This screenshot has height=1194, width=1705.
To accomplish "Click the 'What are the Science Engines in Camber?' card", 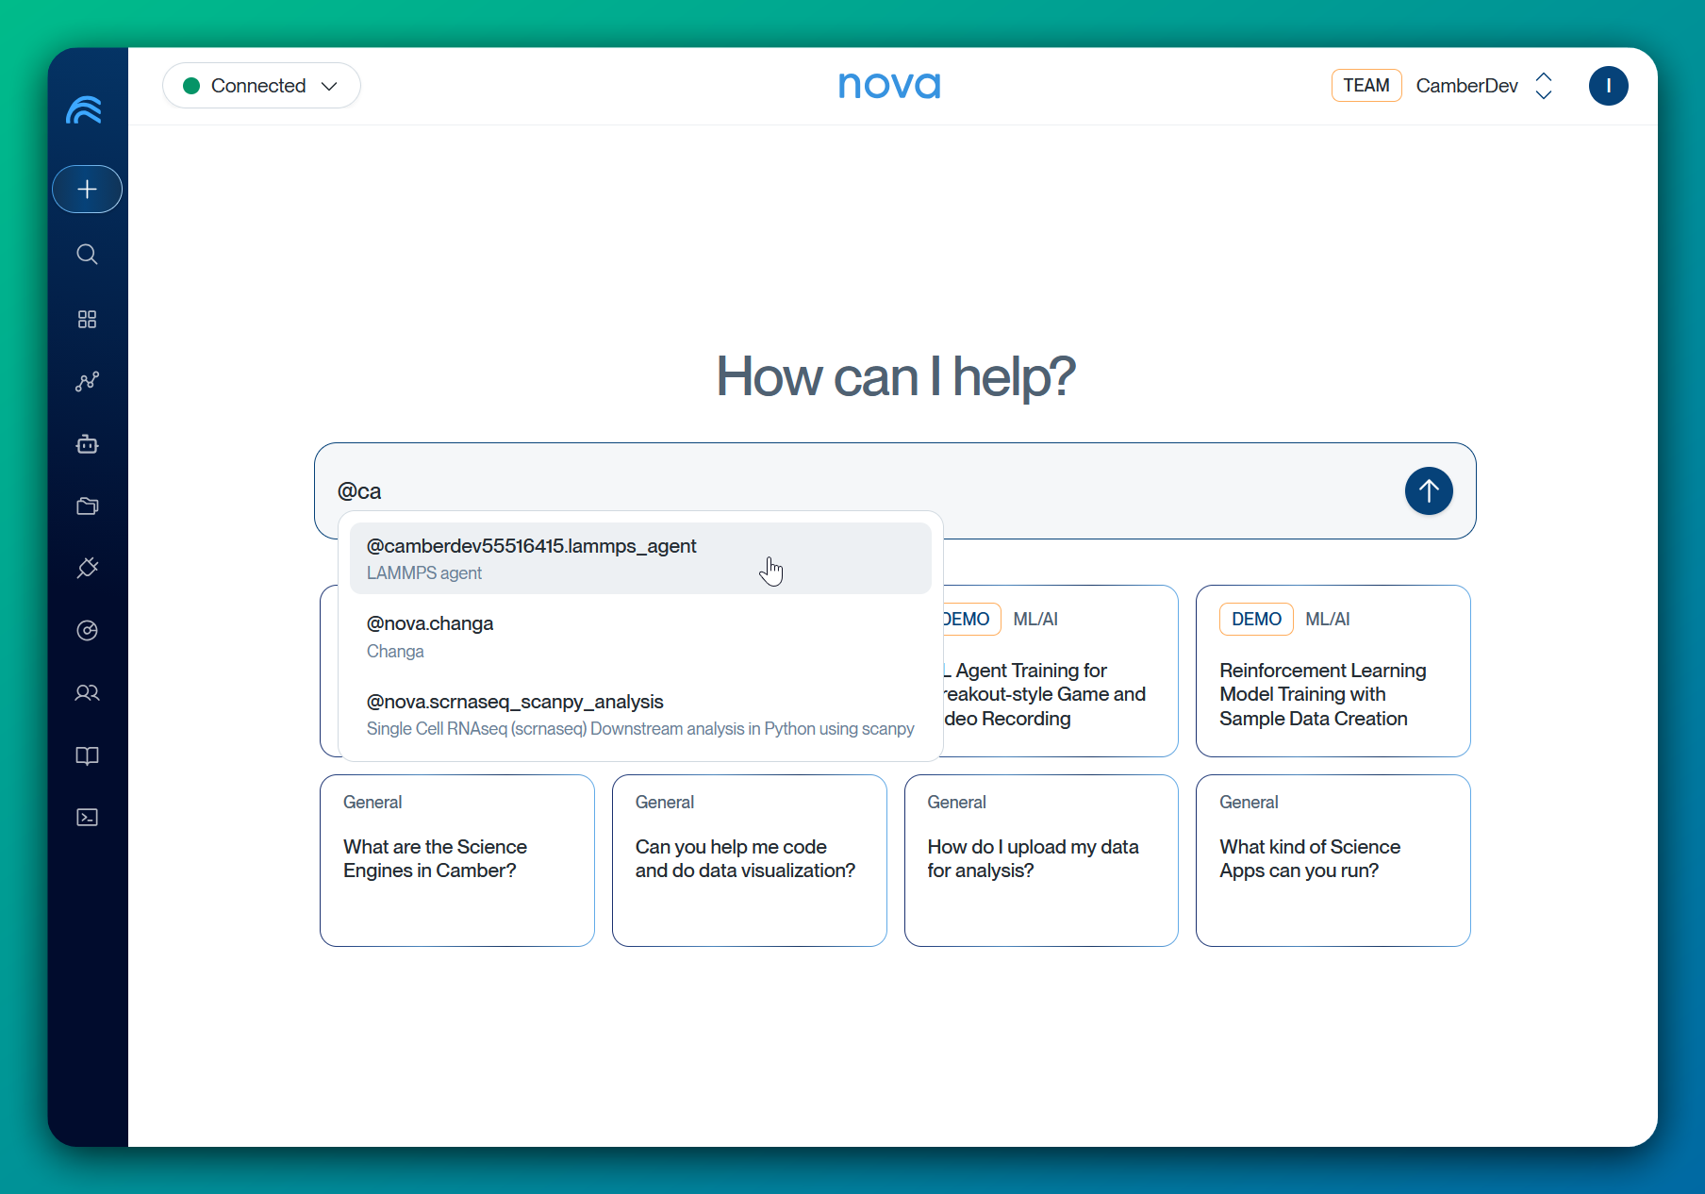I will tap(456, 859).
